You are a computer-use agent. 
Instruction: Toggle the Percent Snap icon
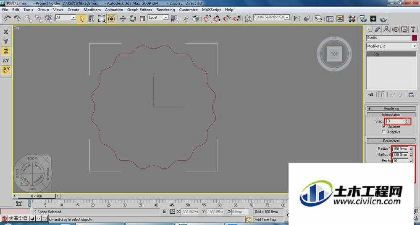click(x=227, y=18)
